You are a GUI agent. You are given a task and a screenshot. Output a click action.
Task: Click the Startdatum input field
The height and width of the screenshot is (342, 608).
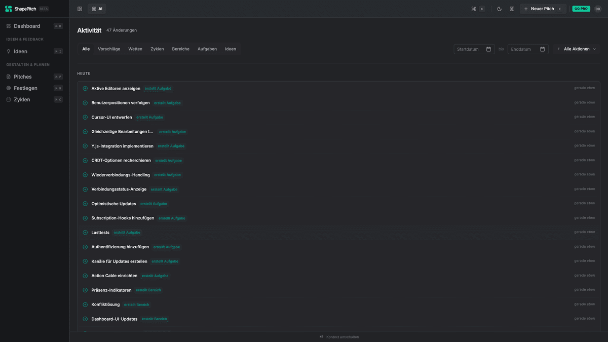coord(469,49)
